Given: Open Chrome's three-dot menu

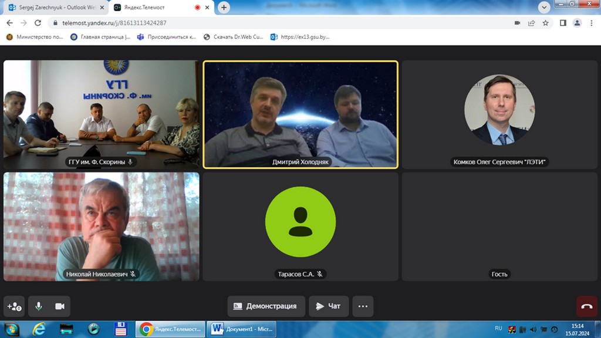Looking at the screenshot, I should [591, 23].
